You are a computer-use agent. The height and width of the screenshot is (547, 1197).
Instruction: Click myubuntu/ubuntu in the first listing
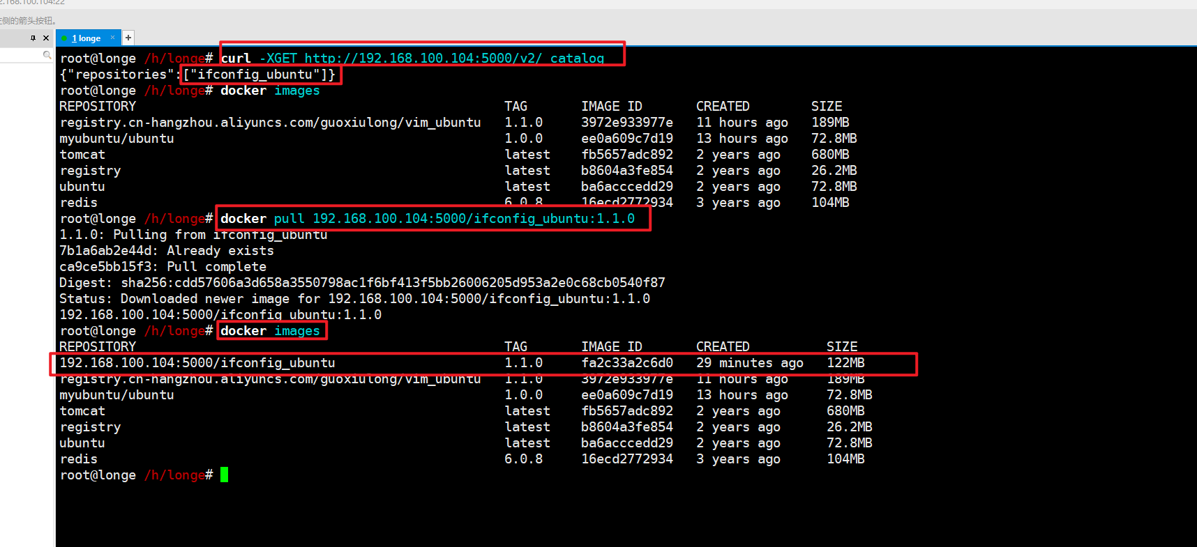point(116,139)
